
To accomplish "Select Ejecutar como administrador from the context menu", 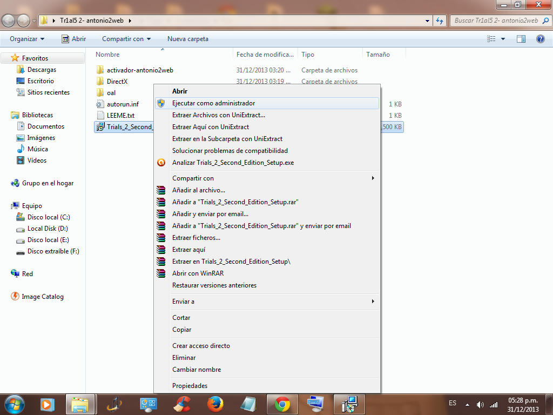I will coord(213,103).
